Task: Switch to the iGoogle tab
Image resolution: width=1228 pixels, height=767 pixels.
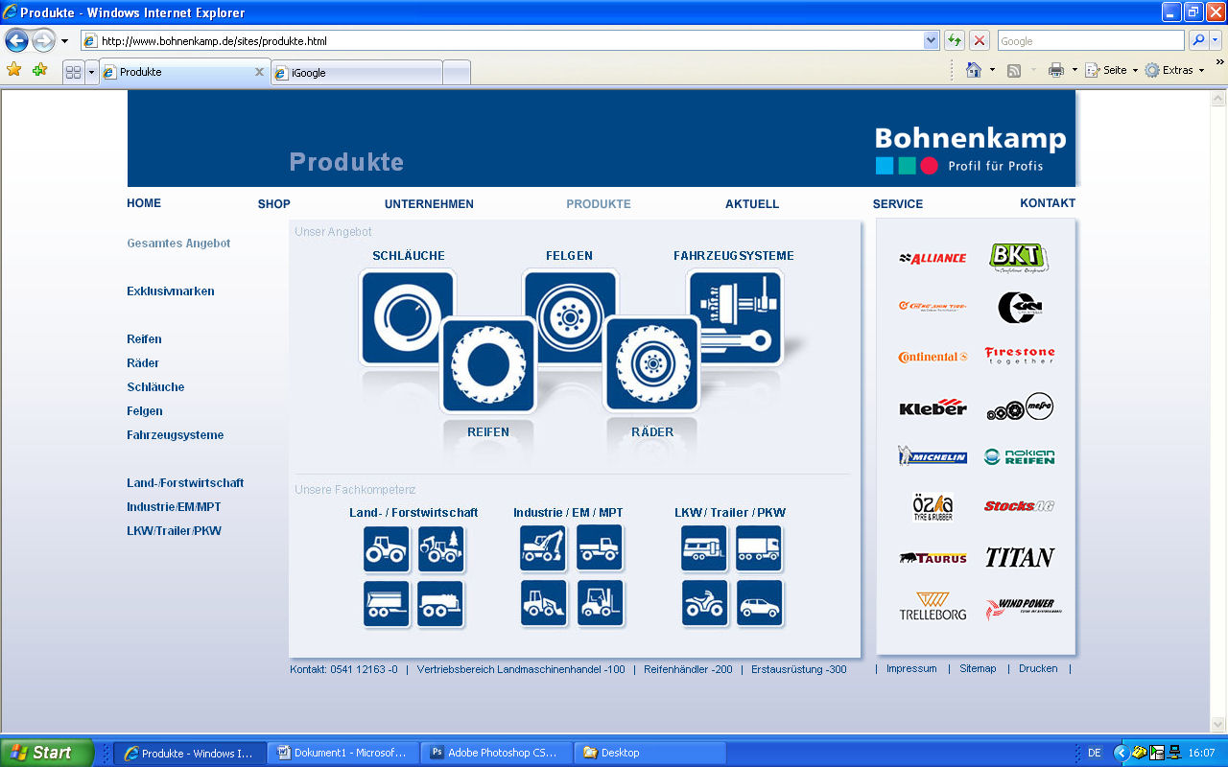Action: [356, 72]
